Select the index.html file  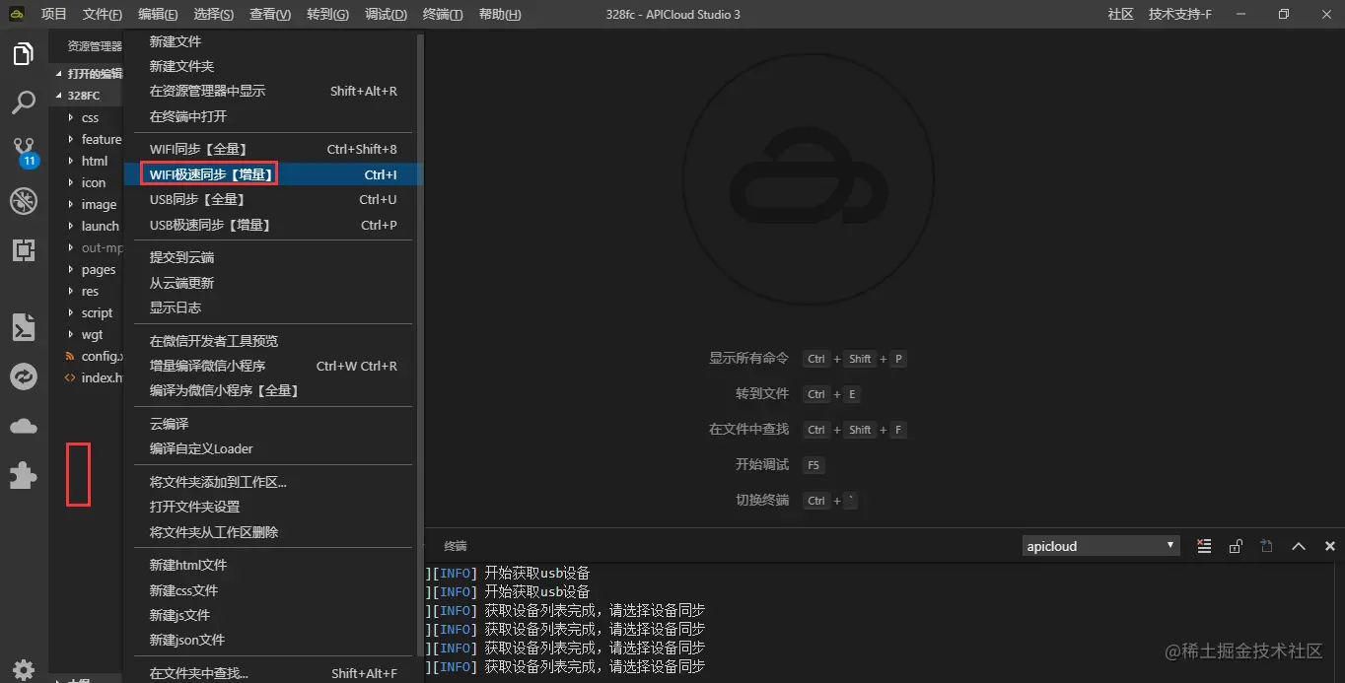(x=102, y=377)
